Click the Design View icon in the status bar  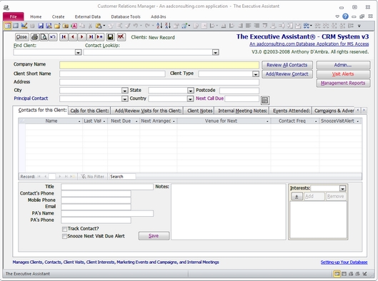pyautogui.click(x=365, y=274)
